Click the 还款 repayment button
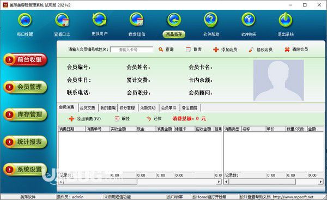Viewport: 327px width, 200px height. tap(154, 119)
